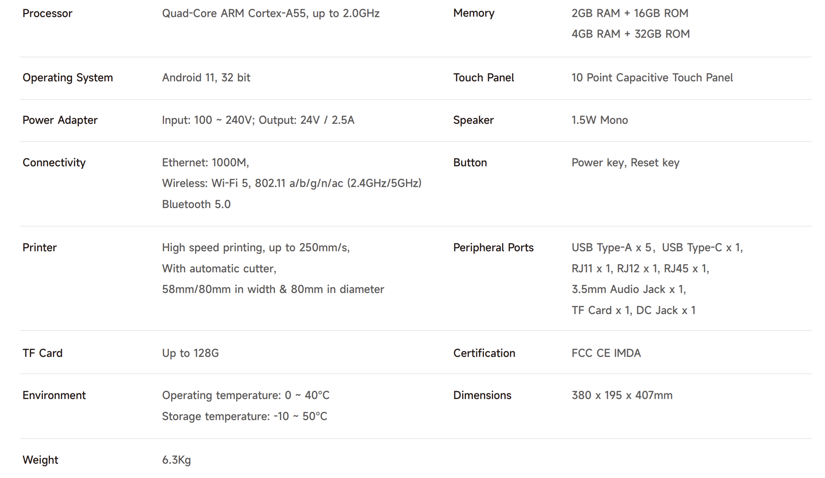Click the Quad-Core ARM Cortex-A55 processor value

point(270,13)
